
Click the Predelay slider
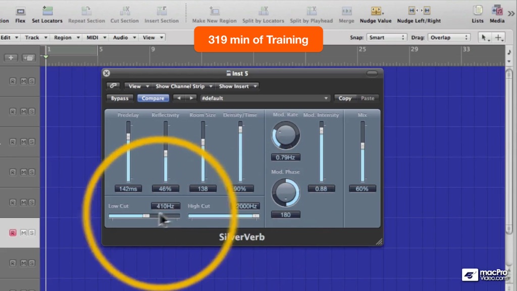click(x=128, y=152)
